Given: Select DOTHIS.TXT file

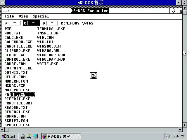Looking at the screenshot, I should click(x=16, y=73).
